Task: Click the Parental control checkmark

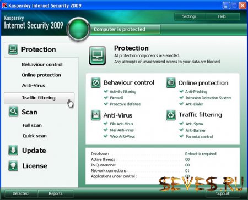Action: point(181,136)
